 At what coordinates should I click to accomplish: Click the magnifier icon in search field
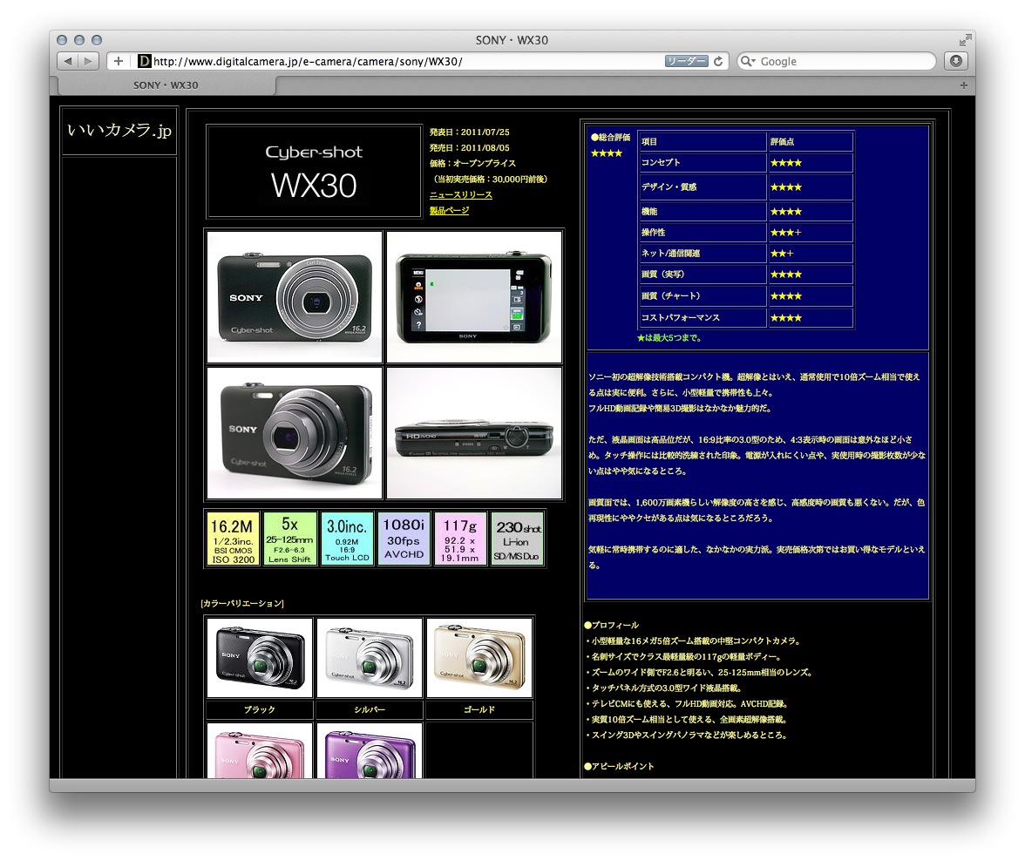pyautogui.click(x=747, y=61)
